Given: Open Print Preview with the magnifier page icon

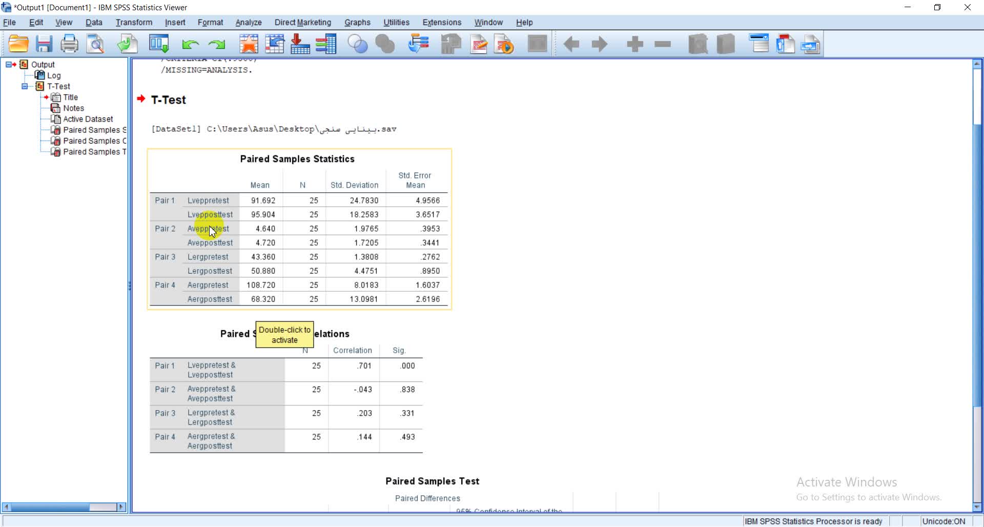Looking at the screenshot, I should click(x=95, y=44).
